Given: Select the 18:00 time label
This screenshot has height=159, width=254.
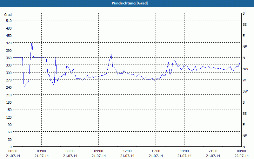Looking at the screenshot, I should 184,151.
